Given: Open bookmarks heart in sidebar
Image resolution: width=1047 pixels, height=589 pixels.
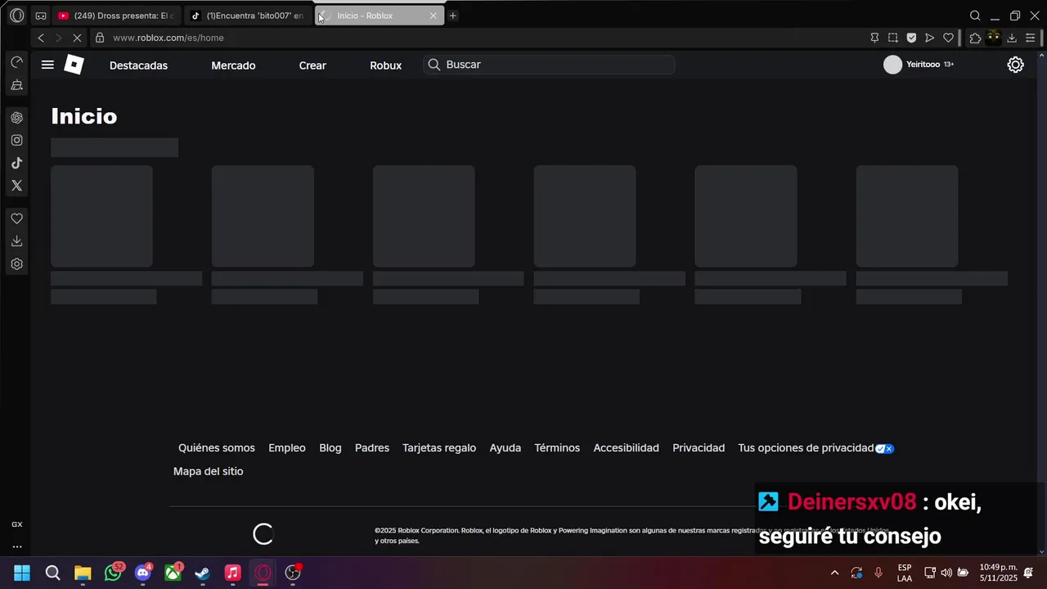Looking at the screenshot, I should coord(16,218).
